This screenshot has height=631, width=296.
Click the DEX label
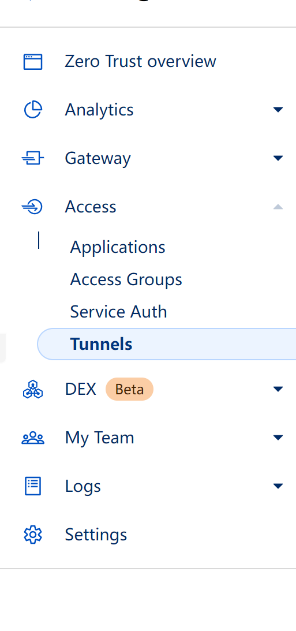[80, 389]
